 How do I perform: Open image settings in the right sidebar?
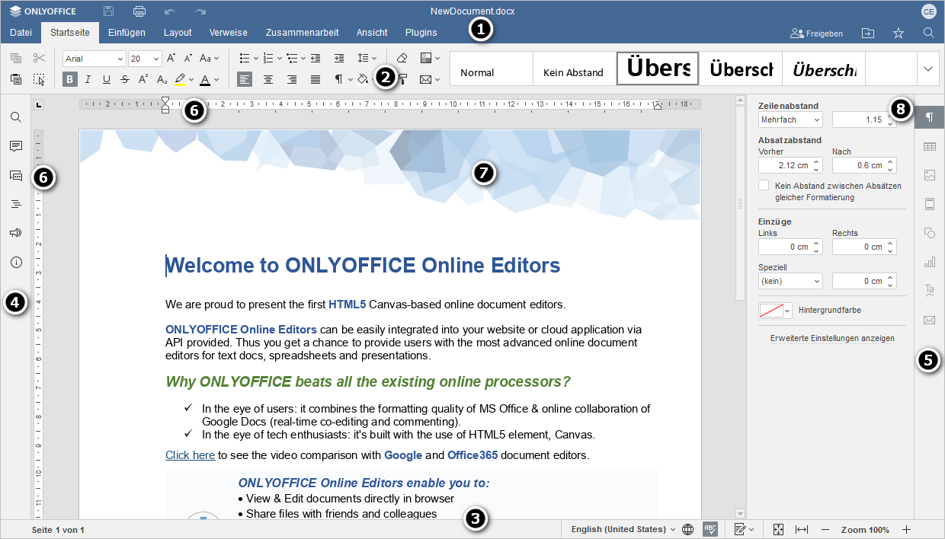pos(929,175)
